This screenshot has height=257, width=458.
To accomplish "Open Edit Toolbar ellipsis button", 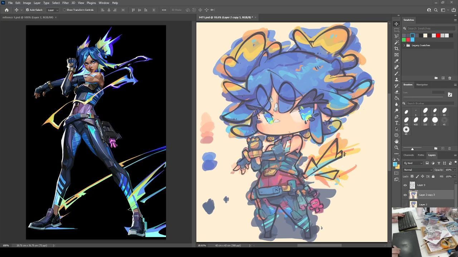I will (x=396, y=154).
